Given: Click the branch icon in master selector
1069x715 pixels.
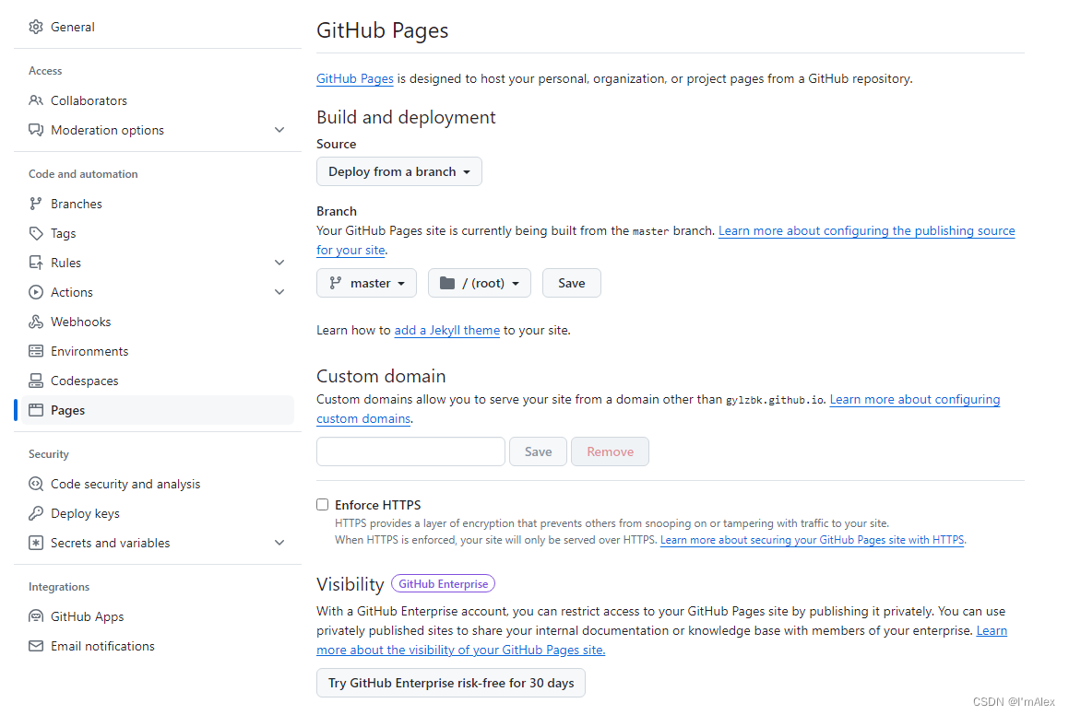Looking at the screenshot, I should [x=336, y=283].
